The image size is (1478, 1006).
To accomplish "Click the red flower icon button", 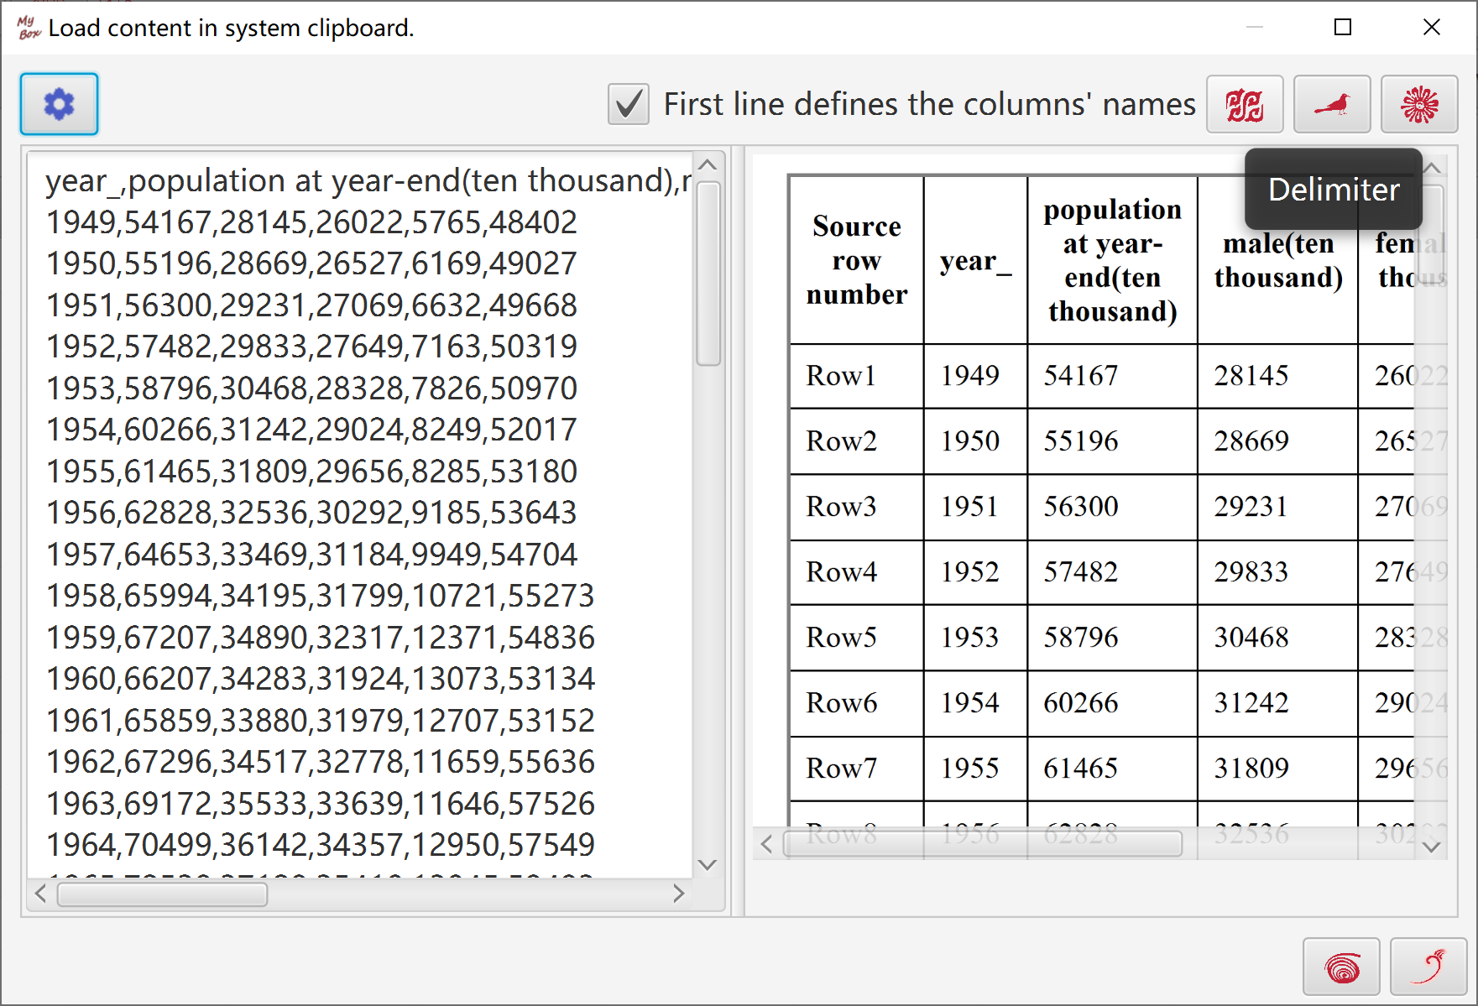I will tap(1419, 104).
